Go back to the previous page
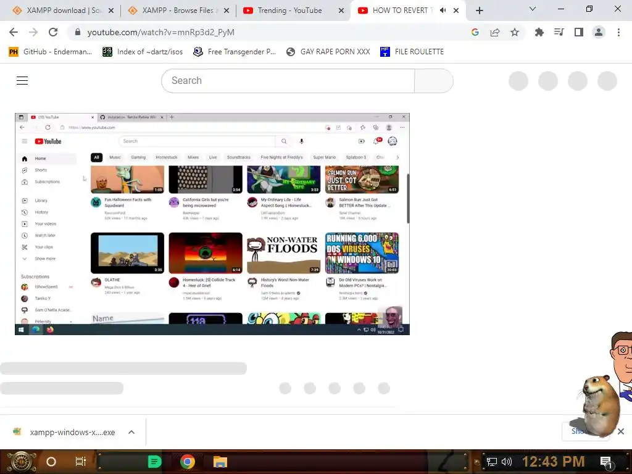The image size is (632, 474). tap(14, 32)
